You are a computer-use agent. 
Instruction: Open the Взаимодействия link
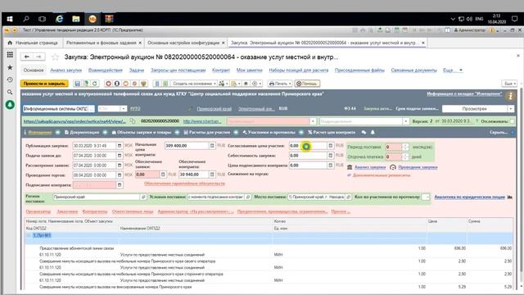coord(106,70)
